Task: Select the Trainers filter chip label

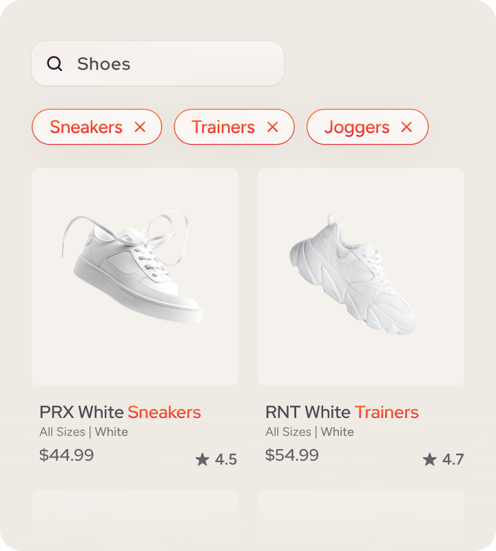Action: tap(223, 127)
